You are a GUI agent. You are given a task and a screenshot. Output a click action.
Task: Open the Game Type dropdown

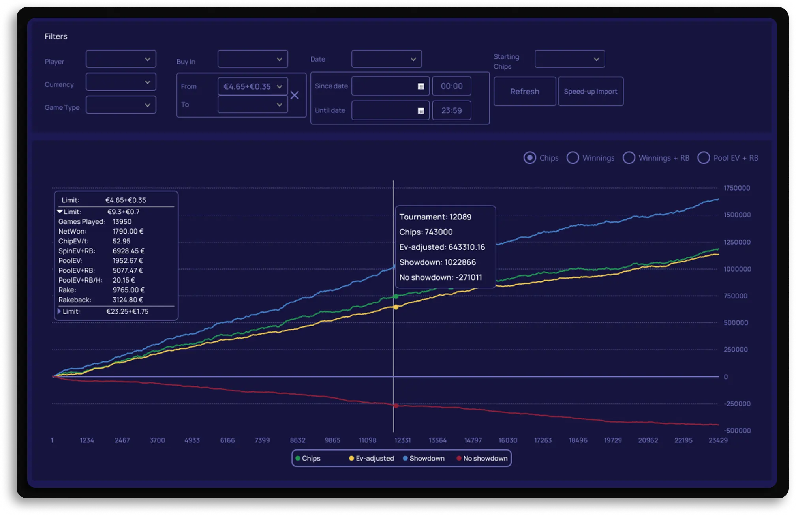tap(121, 105)
